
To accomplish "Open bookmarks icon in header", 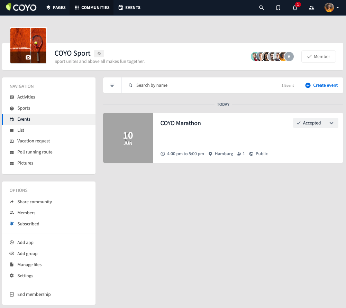I will pos(278,8).
